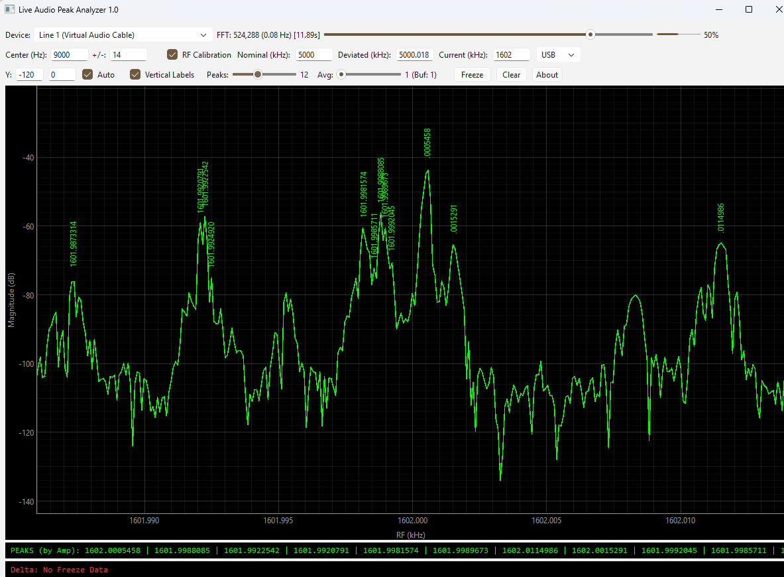Open the About dialog
Viewport: 784px width, 577px height.
tap(547, 74)
